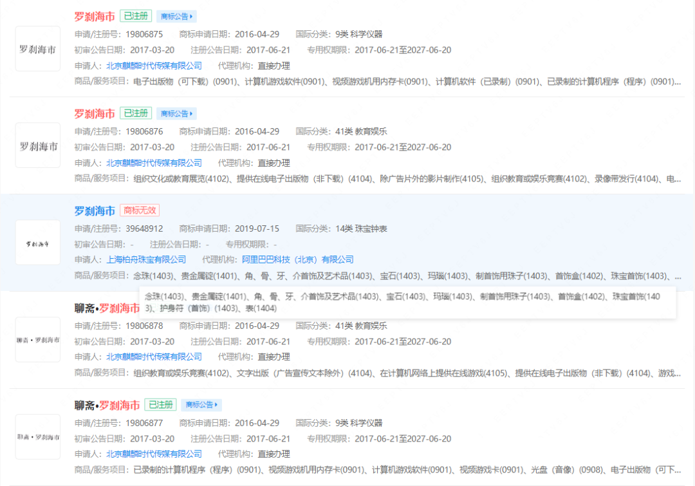Click the handwritten 罗刹海市 trademark thumbnail
Viewport: 695px width, 486px height.
tap(37, 242)
